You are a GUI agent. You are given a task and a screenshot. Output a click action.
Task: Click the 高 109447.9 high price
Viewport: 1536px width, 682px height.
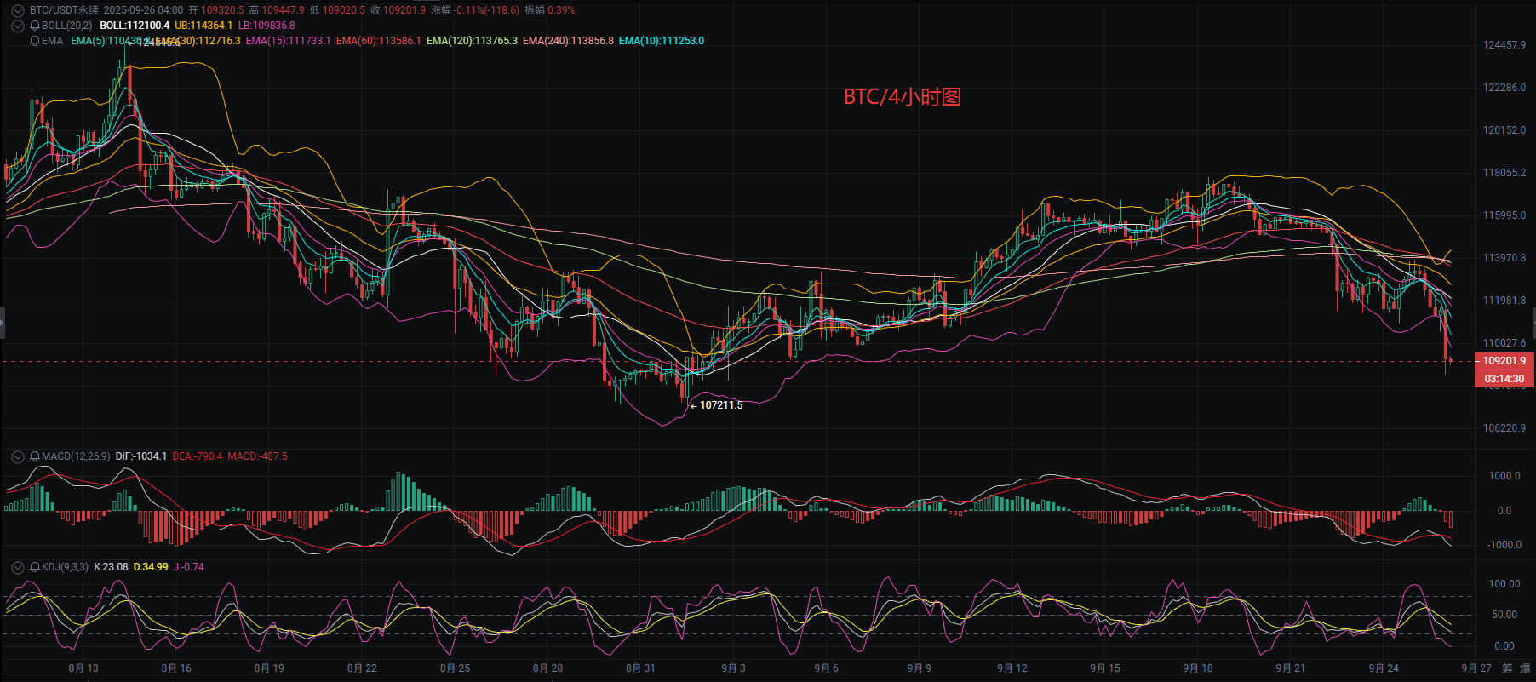(277, 10)
